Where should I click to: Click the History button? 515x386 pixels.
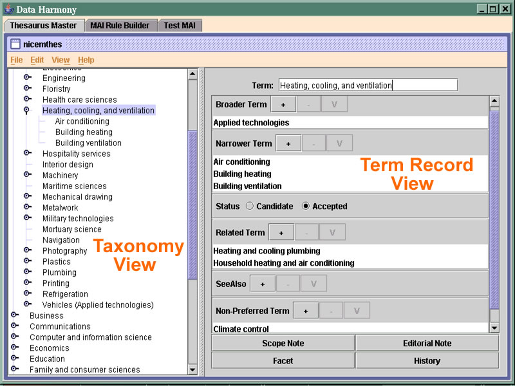(x=427, y=361)
